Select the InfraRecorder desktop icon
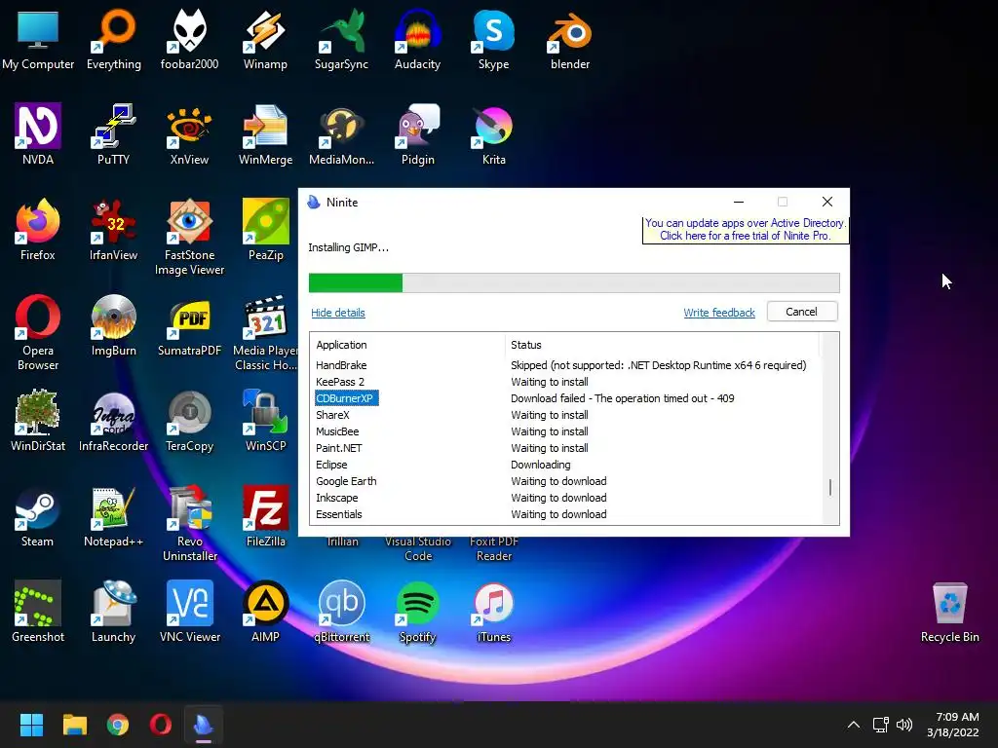The image size is (998, 748). pos(114,421)
